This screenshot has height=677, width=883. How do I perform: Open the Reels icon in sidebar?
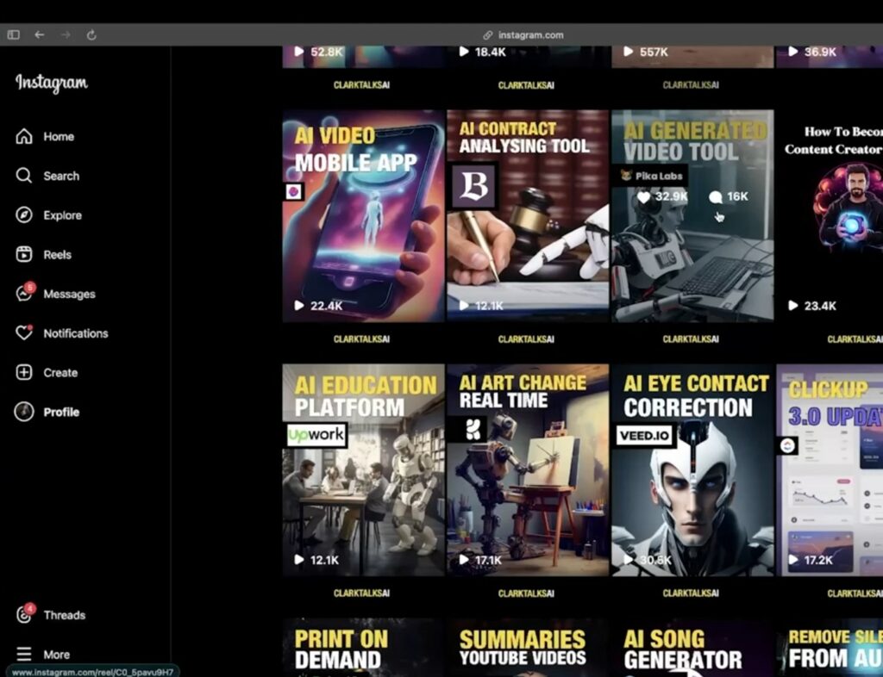click(24, 255)
